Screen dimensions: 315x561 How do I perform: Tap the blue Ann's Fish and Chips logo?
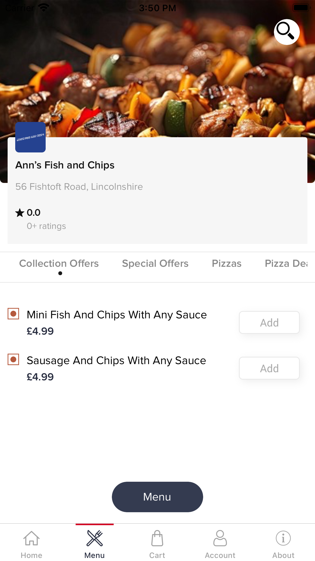(x=30, y=137)
